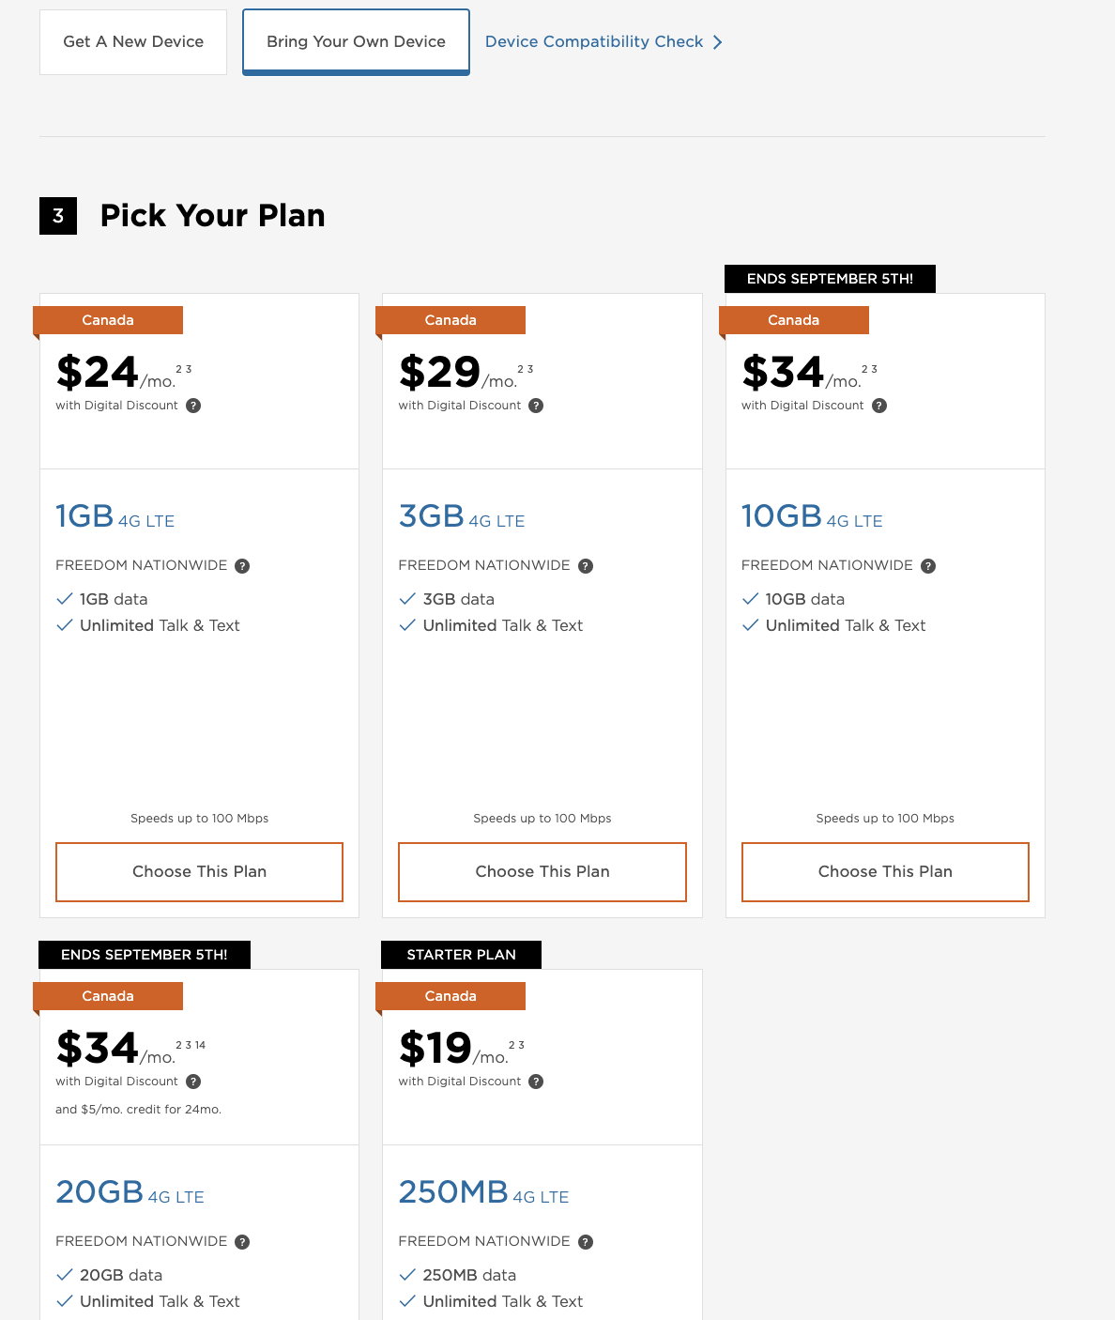Click the 20GB 4G LTE plan heading
The width and height of the screenshot is (1115, 1320).
pyautogui.click(x=130, y=1192)
